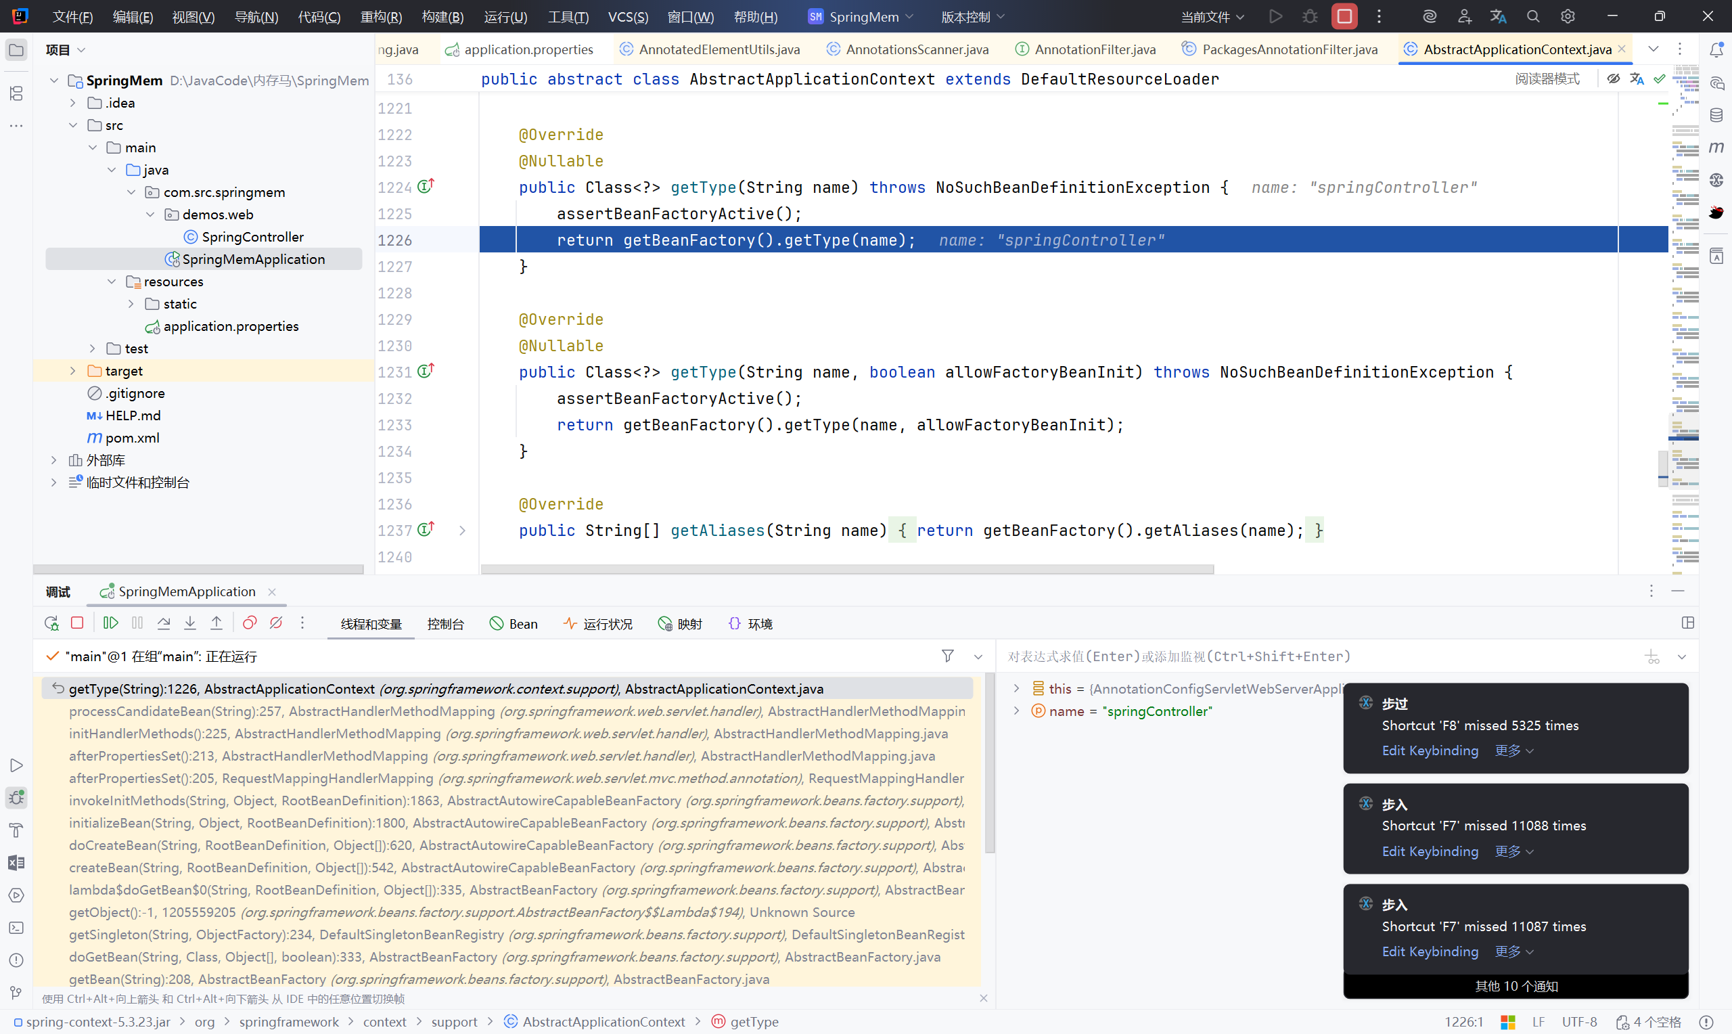This screenshot has width=1732, height=1034.
Task: Toggle the stack frames filter icon
Action: (x=947, y=656)
